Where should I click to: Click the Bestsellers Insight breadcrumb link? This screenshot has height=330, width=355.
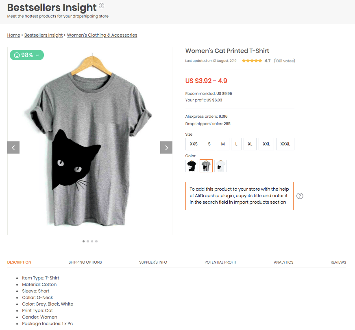click(44, 35)
